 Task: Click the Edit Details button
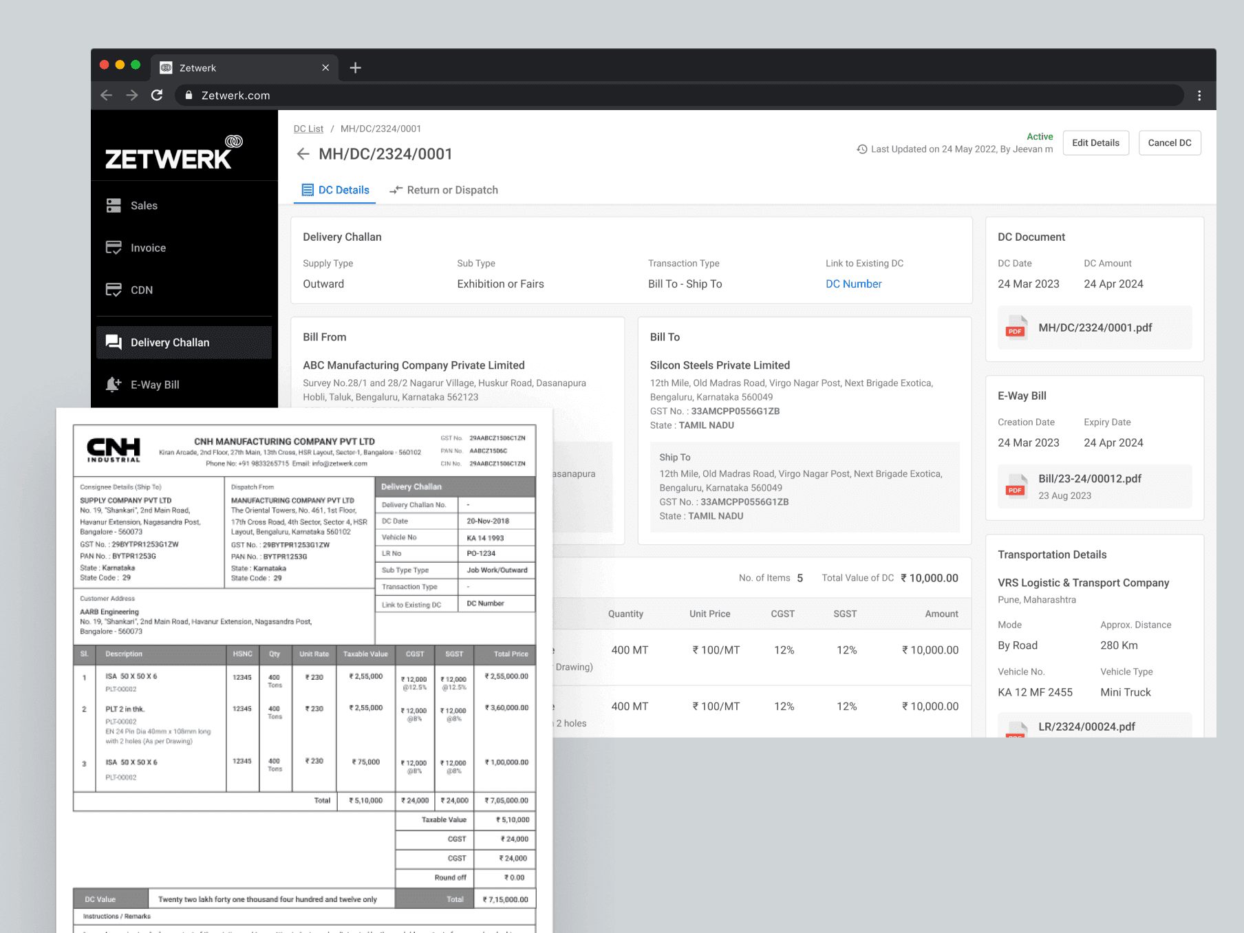coord(1095,143)
